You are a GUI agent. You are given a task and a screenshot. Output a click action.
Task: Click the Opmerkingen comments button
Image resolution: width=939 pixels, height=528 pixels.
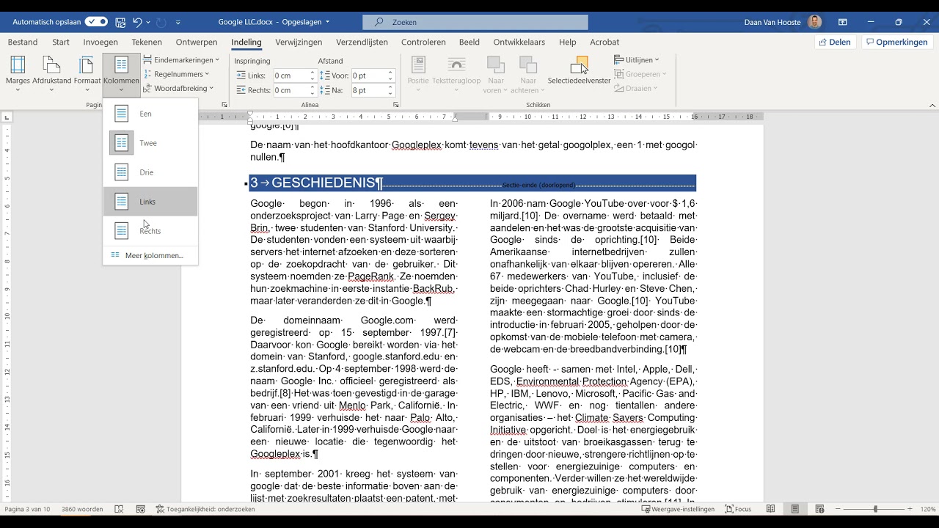896,42
